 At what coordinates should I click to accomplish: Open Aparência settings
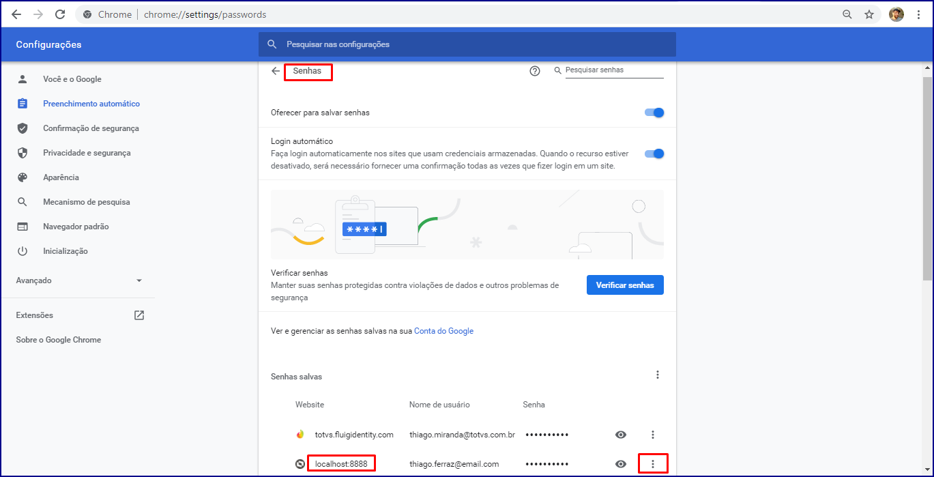[61, 177]
